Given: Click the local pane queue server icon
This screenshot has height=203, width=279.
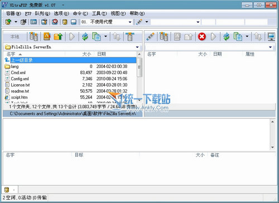Looking at the screenshot, I should tap(130, 36).
